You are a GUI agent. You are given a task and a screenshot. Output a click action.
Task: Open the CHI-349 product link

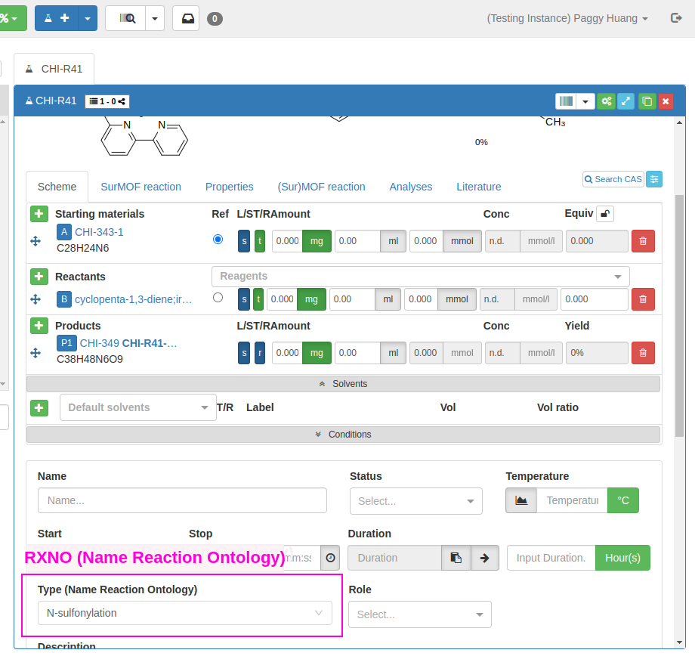[x=100, y=343]
